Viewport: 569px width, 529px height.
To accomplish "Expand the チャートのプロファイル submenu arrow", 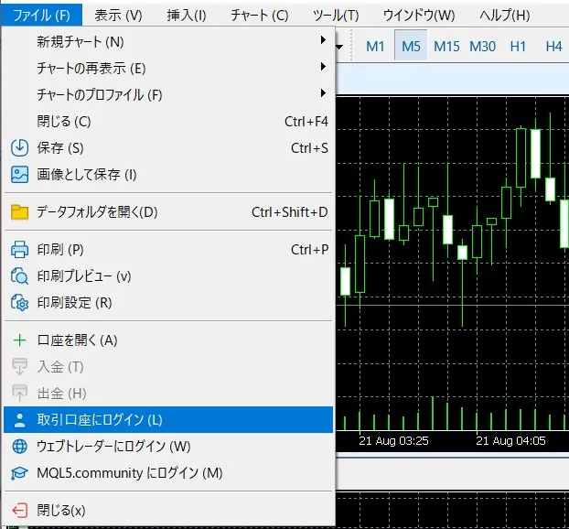I will [x=323, y=94].
